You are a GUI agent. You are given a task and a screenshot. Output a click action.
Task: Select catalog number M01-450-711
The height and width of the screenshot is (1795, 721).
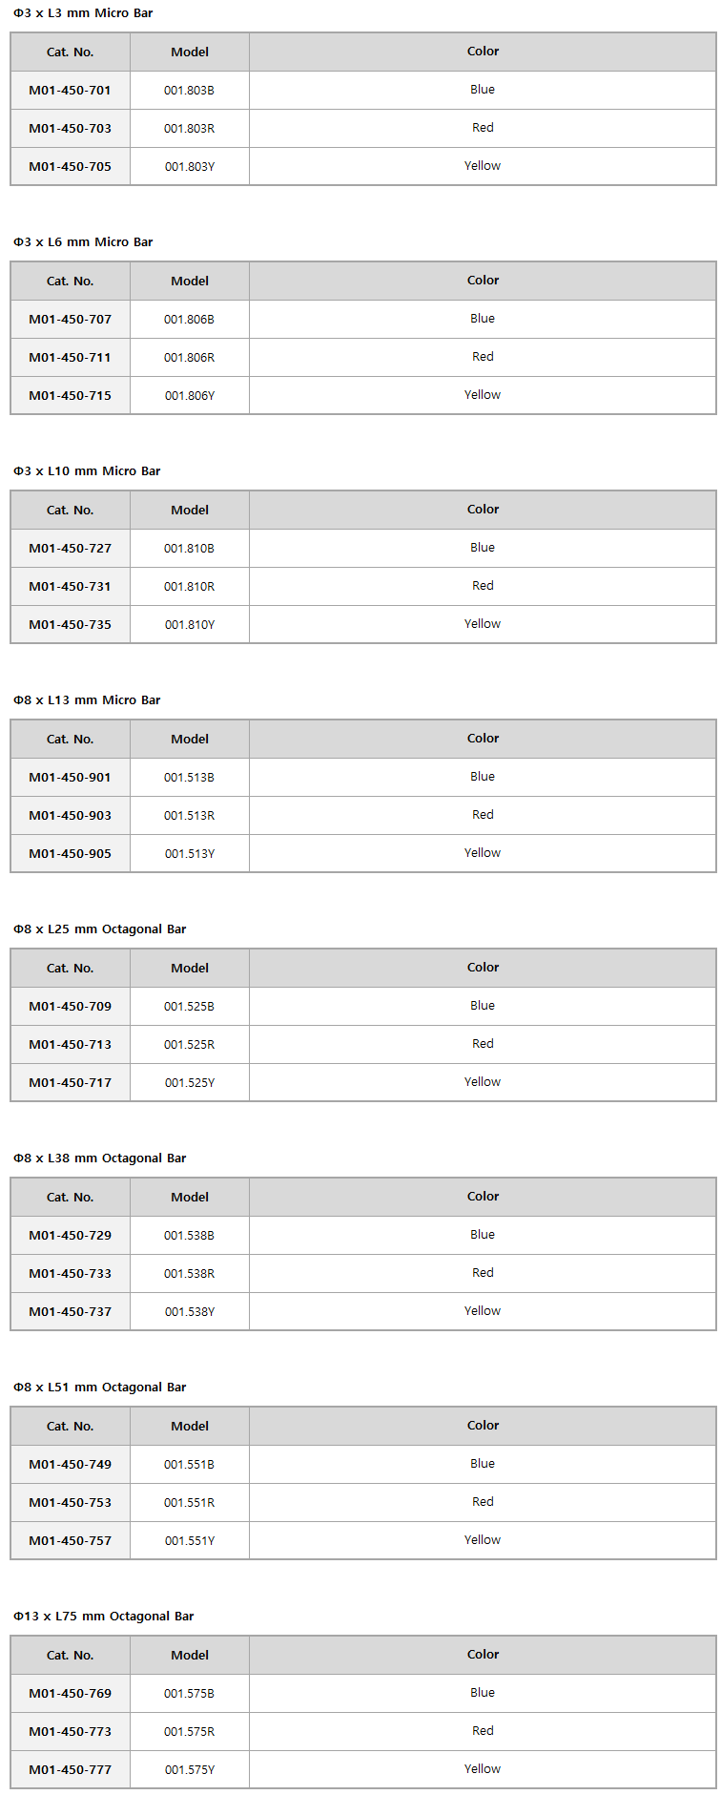(x=71, y=358)
